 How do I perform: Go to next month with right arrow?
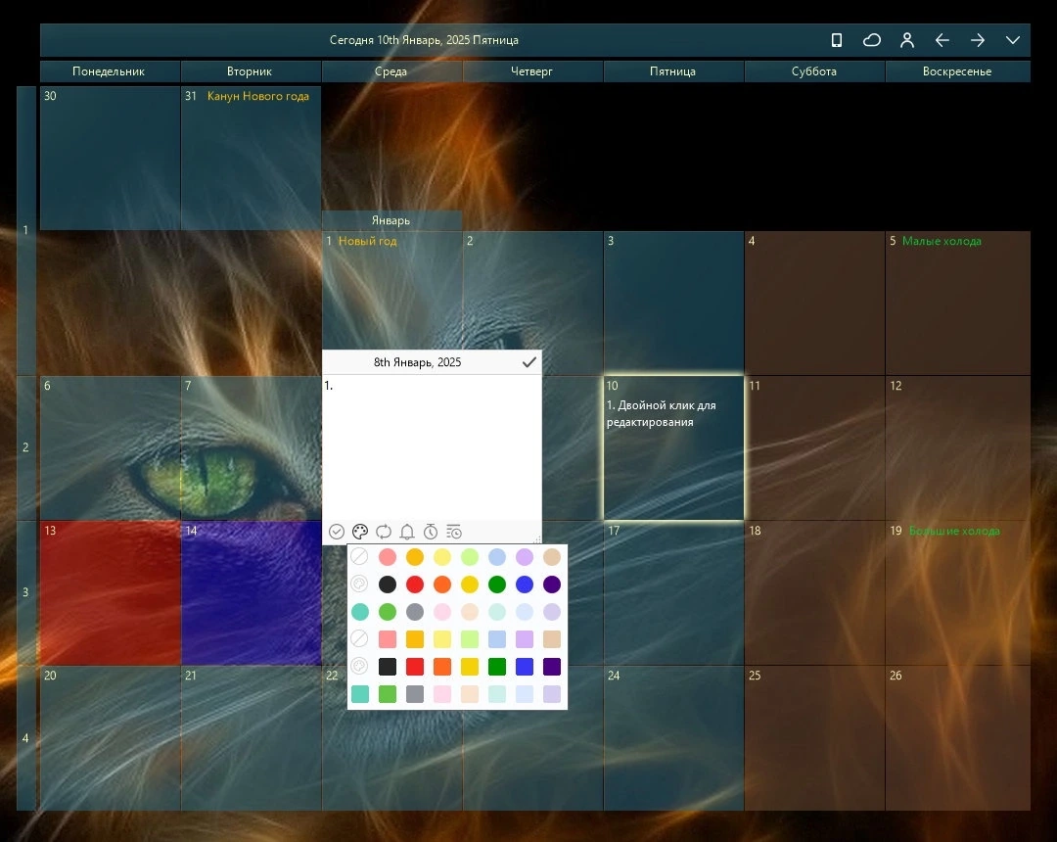(978, 40)
